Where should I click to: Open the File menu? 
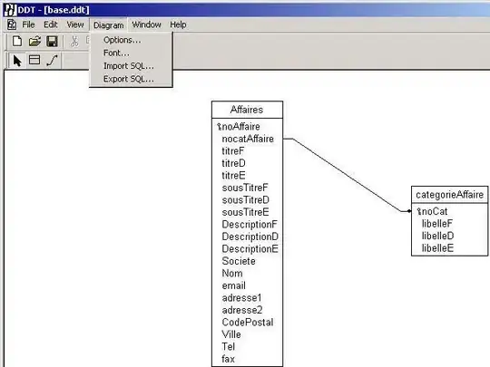click(28, 24)
